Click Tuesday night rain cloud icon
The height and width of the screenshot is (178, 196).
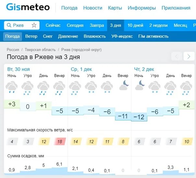click(x=12, y=87)
